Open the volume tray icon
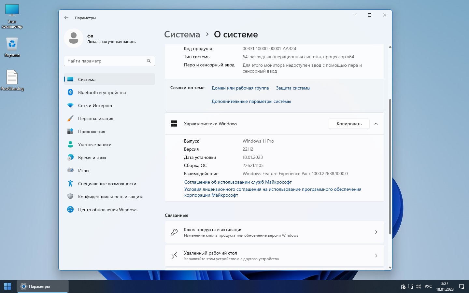 pyautogui.click(x=419, y=286)
